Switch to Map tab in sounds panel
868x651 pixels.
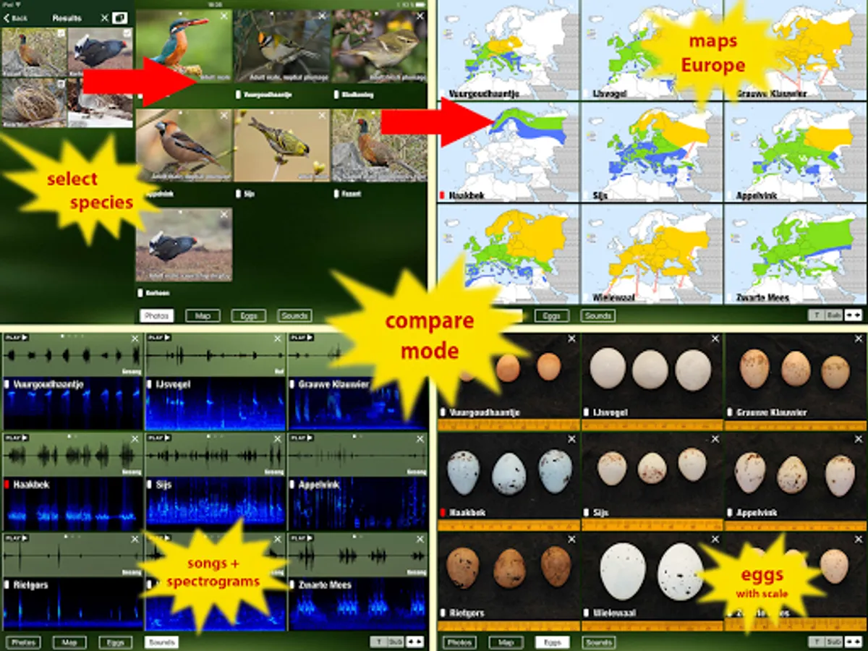pyautogui.click(x=69, y=642)
